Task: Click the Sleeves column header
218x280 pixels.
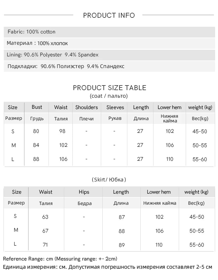Action: point(115,107)
